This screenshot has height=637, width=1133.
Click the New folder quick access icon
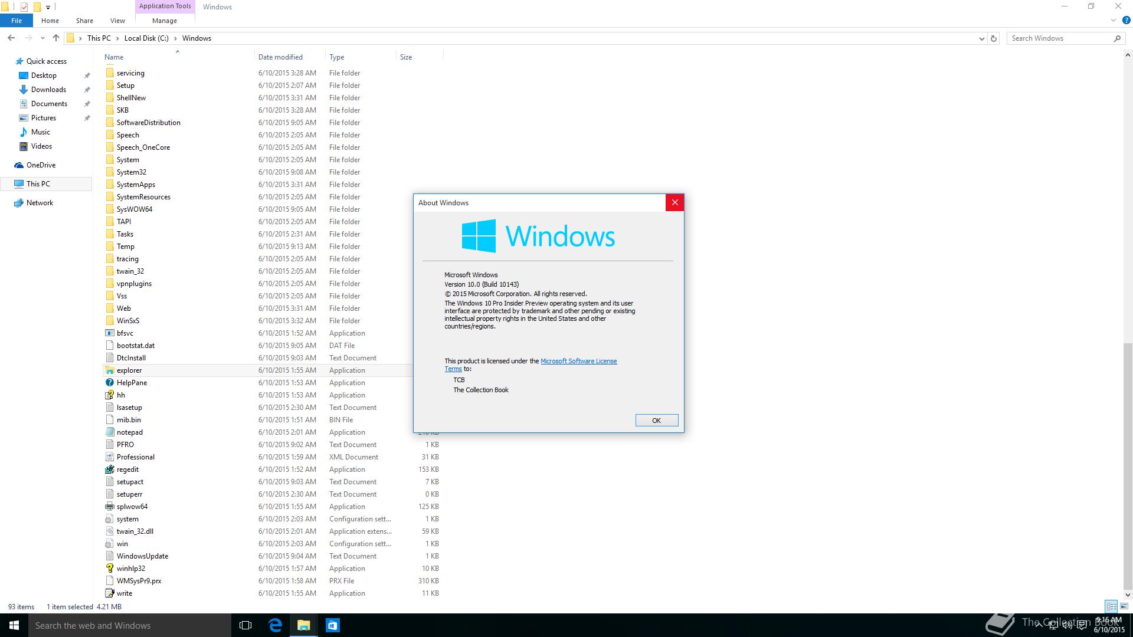[37, 7]
